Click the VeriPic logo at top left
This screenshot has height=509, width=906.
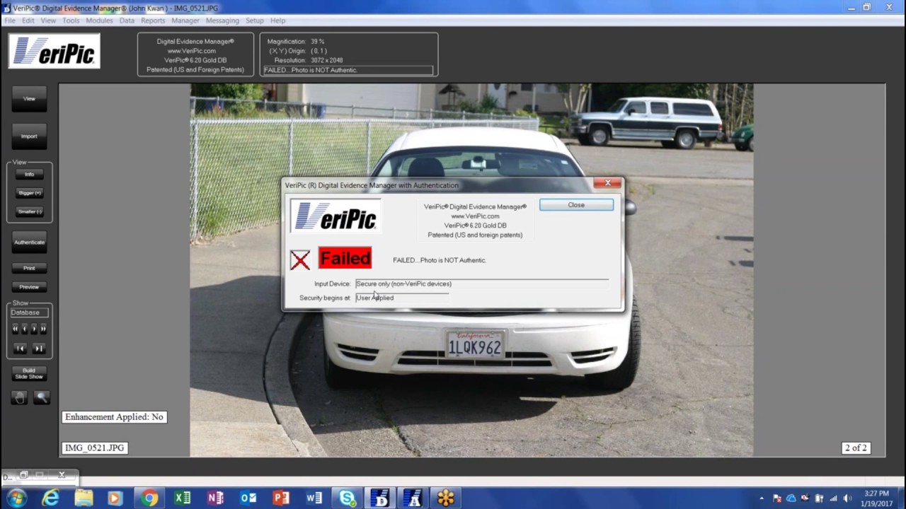pos(55,51)
